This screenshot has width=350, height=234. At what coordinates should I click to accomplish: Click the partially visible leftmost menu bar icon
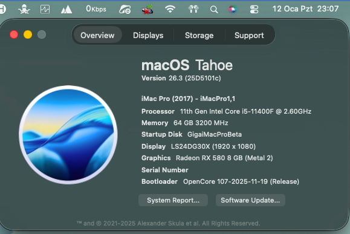click(3, 10)
